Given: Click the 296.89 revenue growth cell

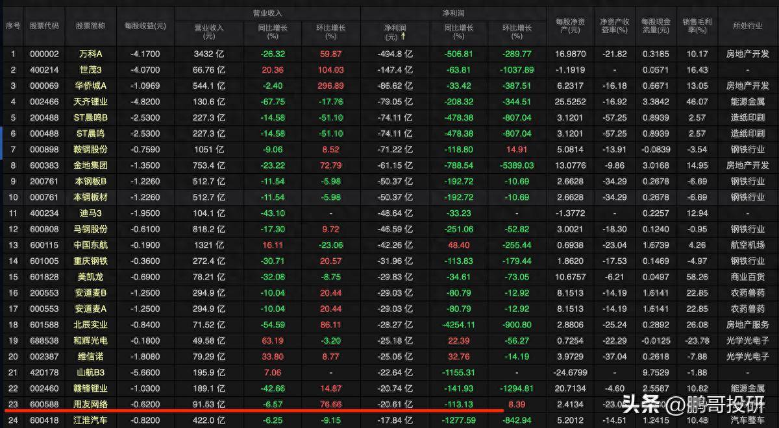Looking at the screenshot, I should [x=331, y=86].
